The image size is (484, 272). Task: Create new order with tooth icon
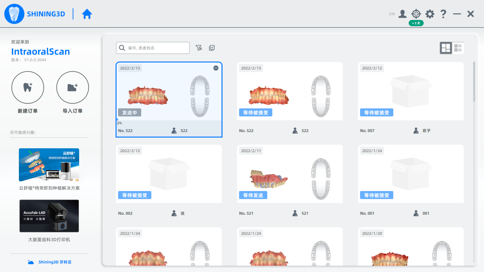28,87
